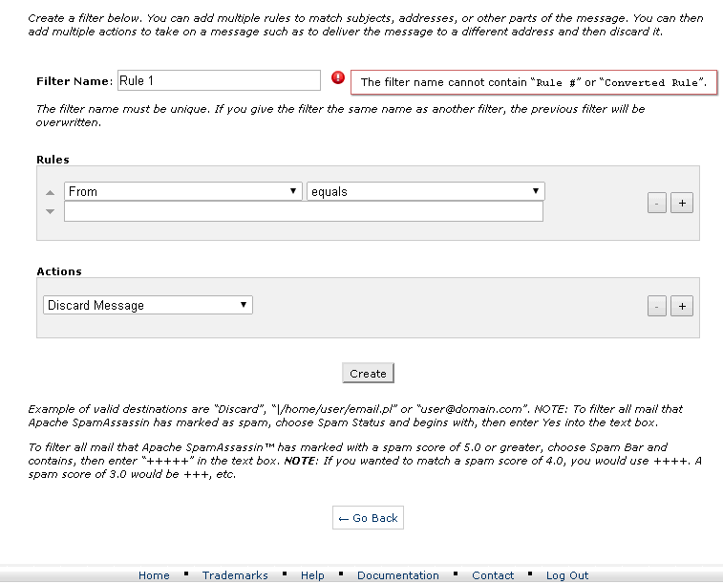Click the Filter Name text field
Viewport: 723px width, 584px height.
tap(219, 80)
